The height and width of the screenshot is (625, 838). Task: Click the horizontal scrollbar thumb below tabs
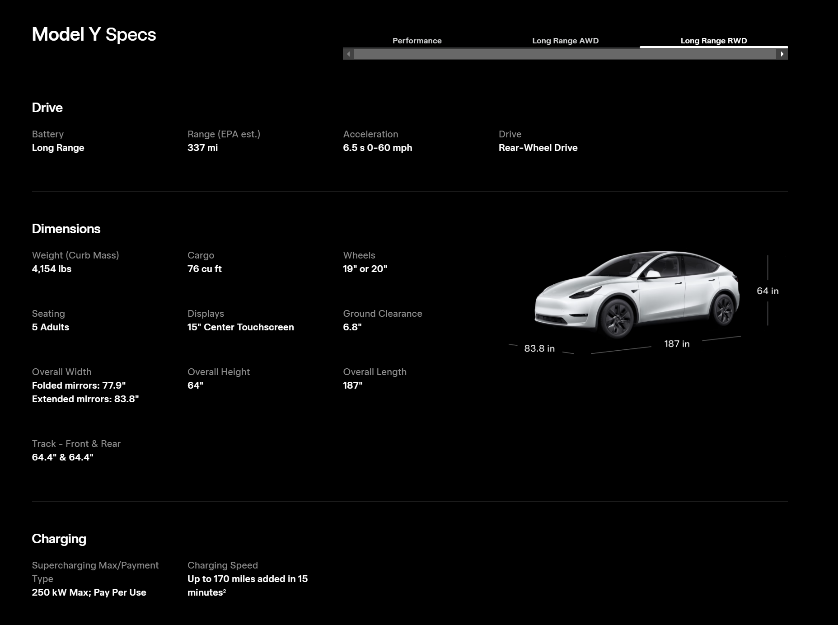[x=565, y=54]
